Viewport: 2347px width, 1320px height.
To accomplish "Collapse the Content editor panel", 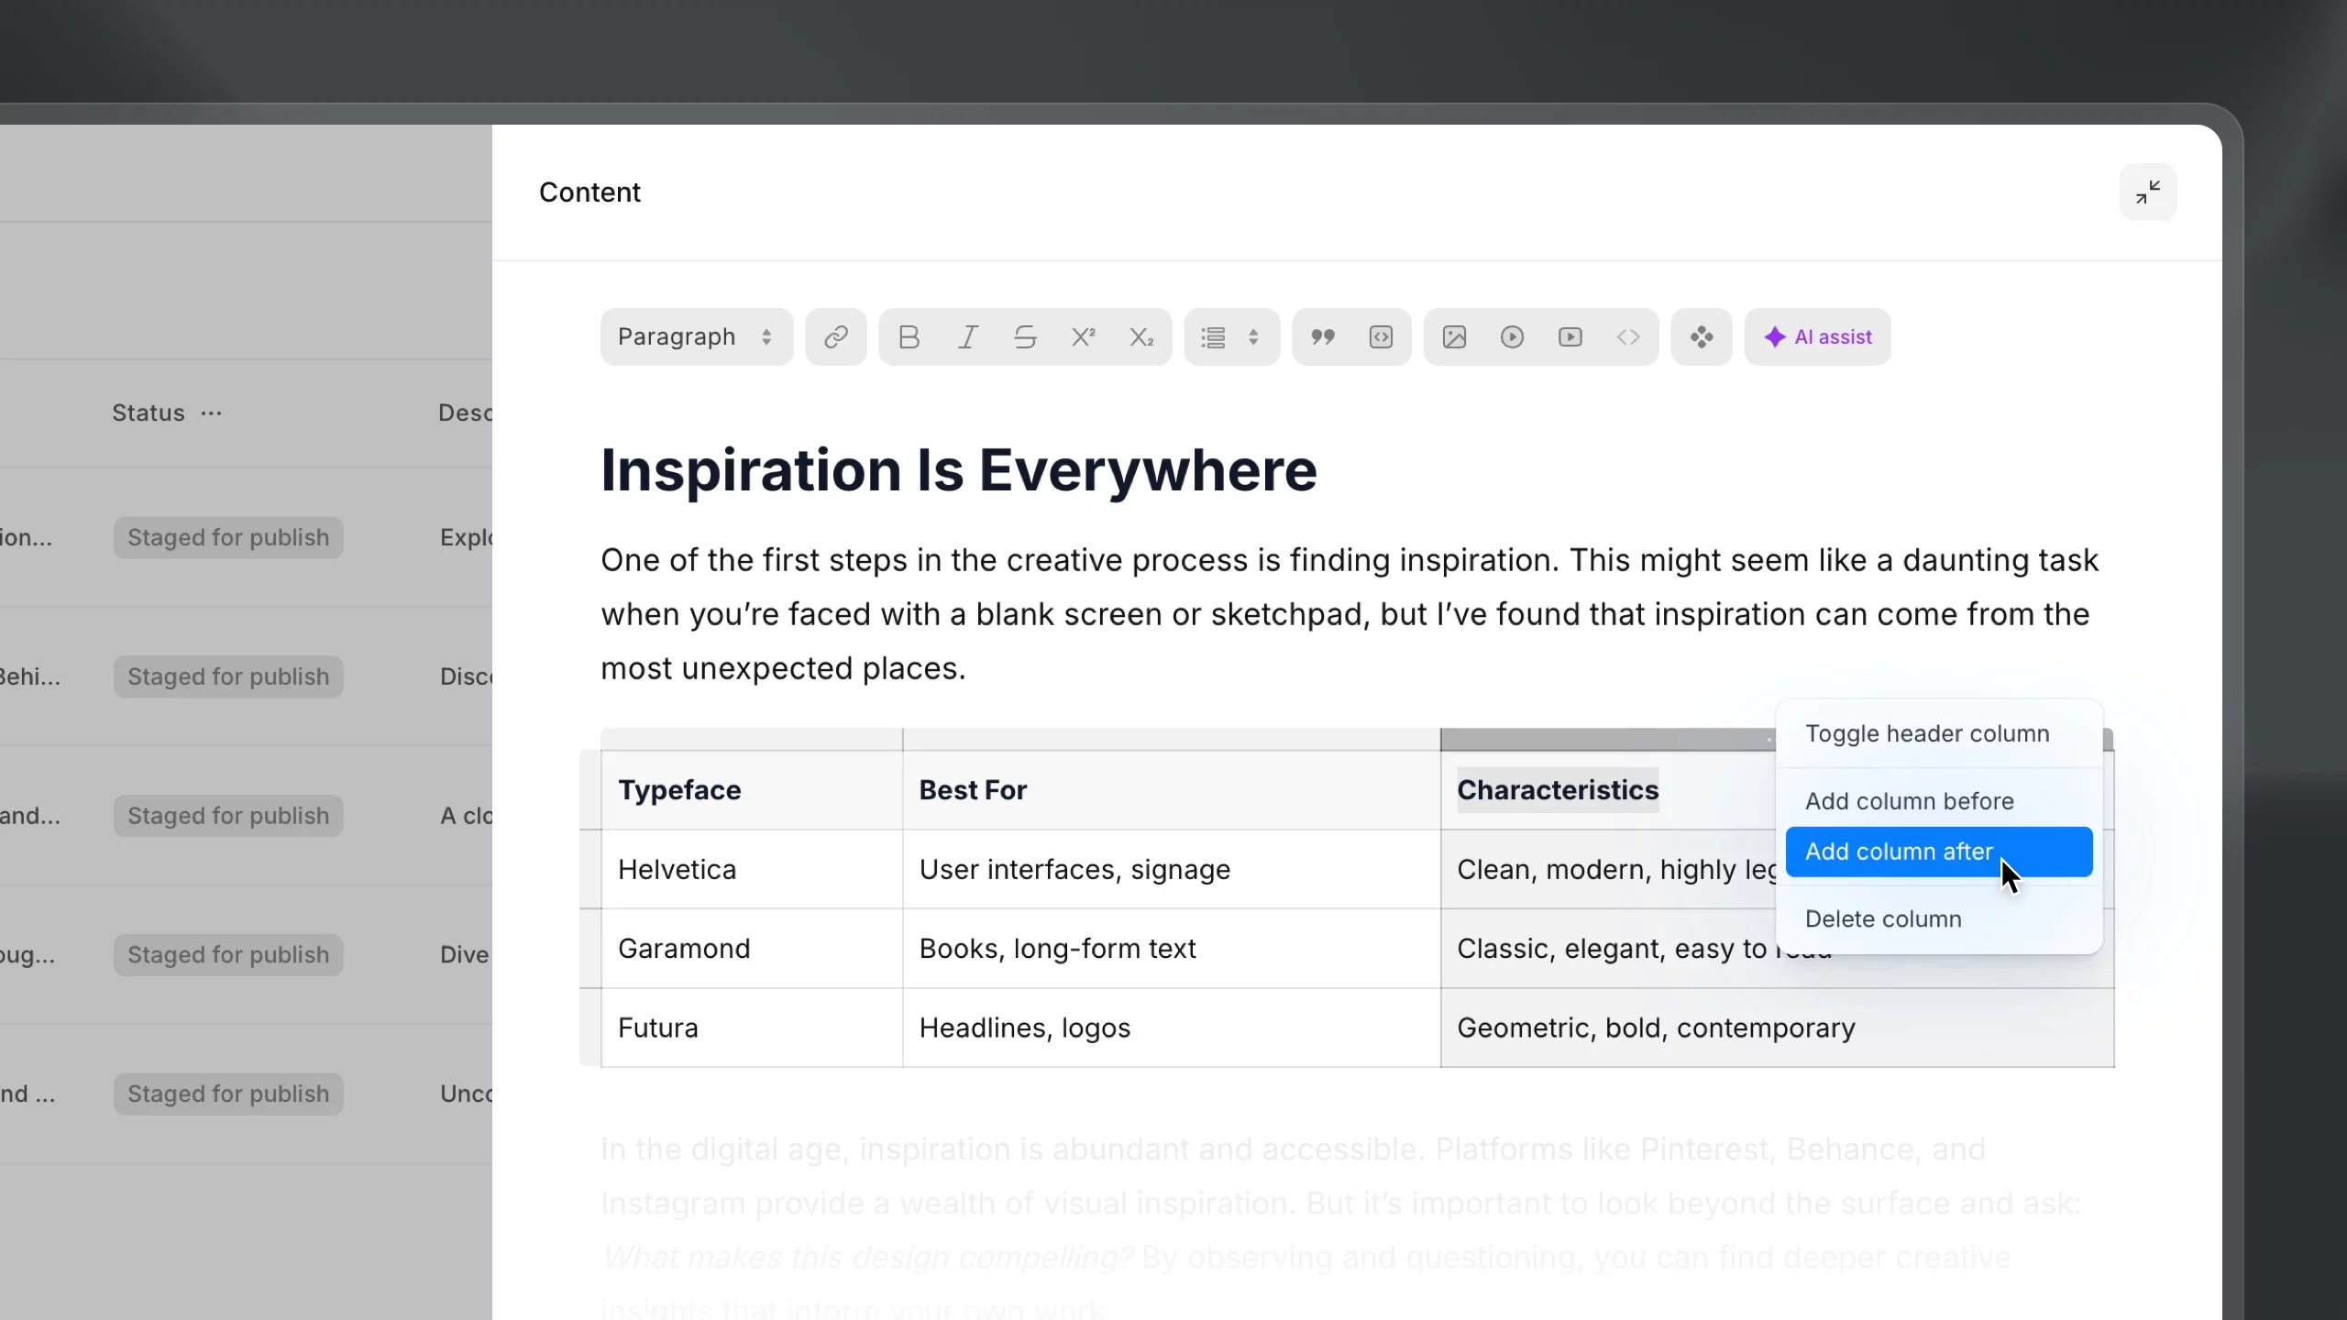I will pos(2148,192).
